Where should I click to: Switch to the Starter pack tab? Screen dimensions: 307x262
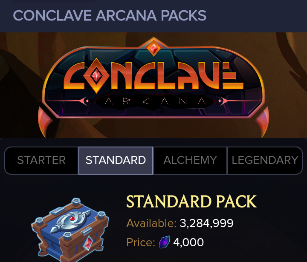tap(41, 160)
